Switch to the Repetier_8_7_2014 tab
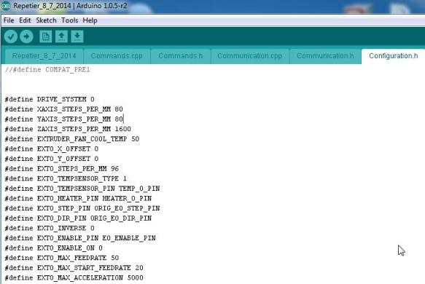Image resolution: width=425 pixels, height=284 pixels. (x=44, y=56)
